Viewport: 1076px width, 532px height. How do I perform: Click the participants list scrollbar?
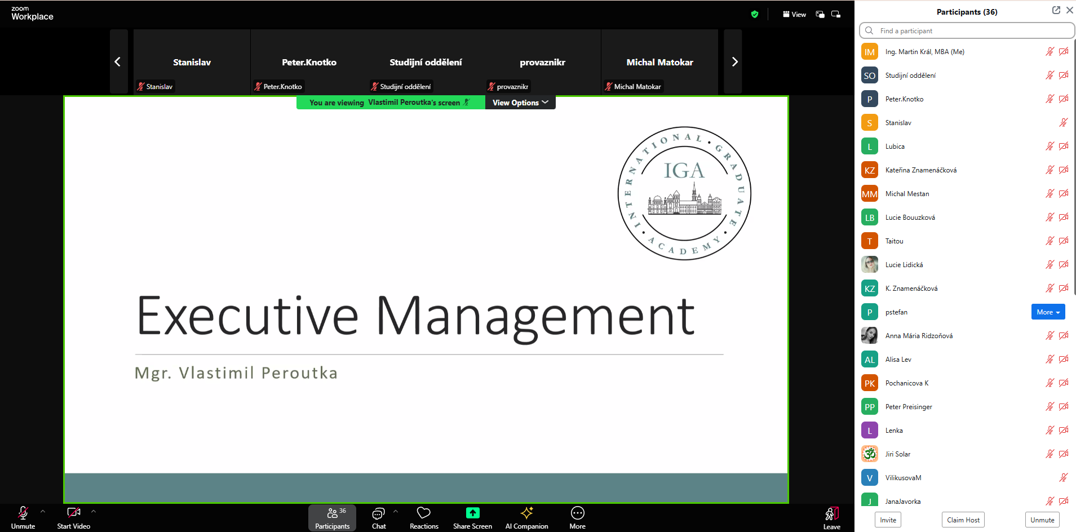coord(1073,169)
